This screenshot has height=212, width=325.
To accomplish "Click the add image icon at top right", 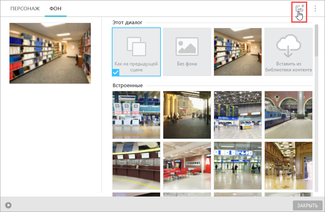I will click(x=300, y=8).
